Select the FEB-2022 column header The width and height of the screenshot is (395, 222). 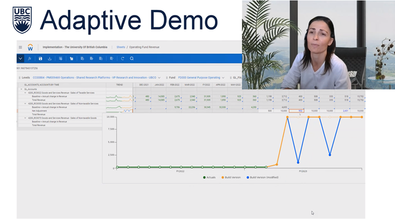tap(174, 85)
